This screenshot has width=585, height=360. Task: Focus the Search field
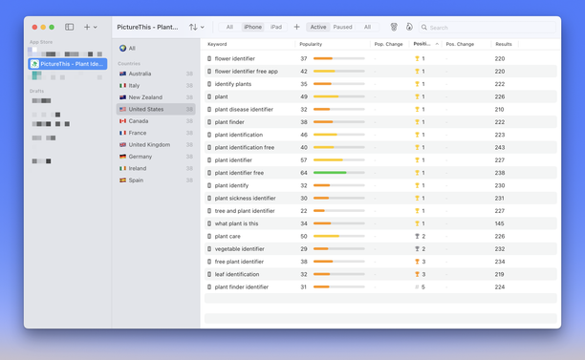[487, 27]
